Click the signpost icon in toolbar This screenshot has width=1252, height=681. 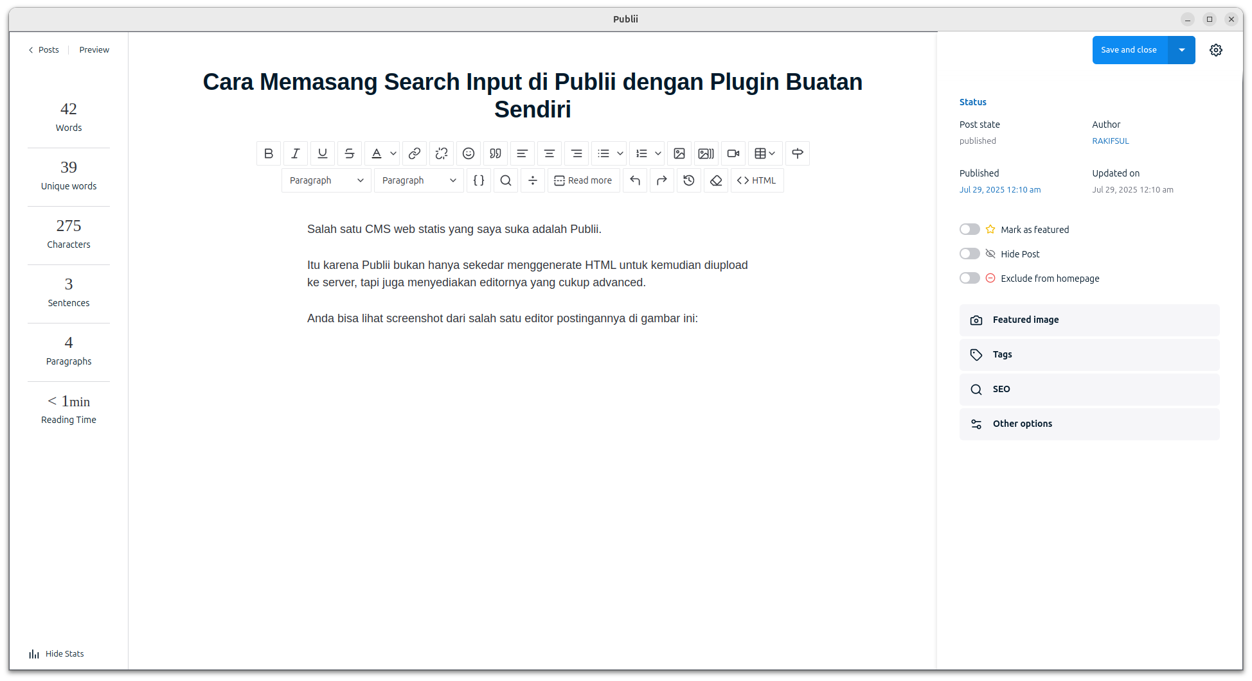tap(798, 153)
